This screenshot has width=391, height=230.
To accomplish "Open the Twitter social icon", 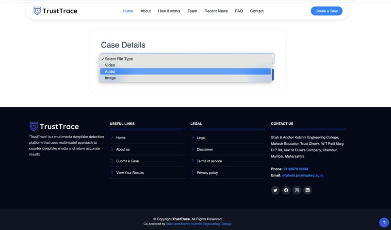I will [275, 190].
